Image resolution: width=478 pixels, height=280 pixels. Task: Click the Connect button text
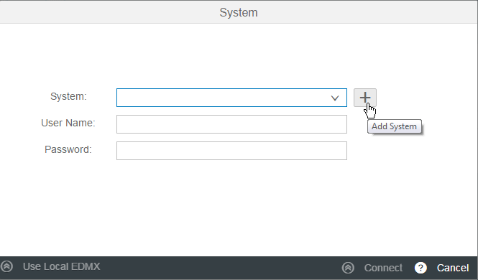coord(383,268)
